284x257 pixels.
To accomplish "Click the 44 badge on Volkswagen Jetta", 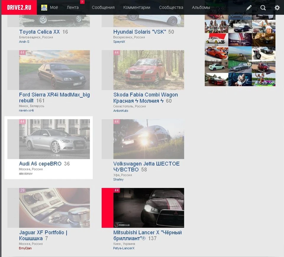I will click(117, 122).
